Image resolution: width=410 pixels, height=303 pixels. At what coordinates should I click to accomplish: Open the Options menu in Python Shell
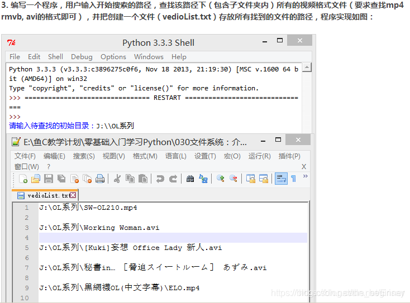tap(113, 57)
